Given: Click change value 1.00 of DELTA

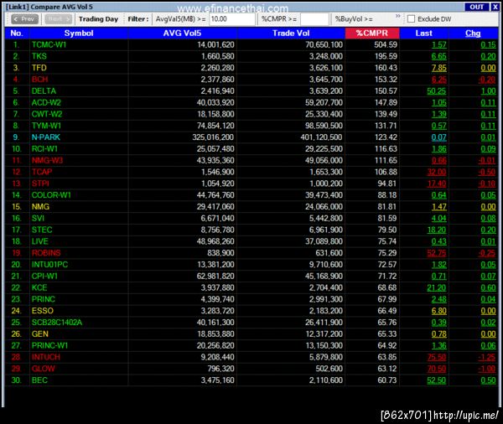Looking at the screenshot, I should pyautogui.click(x=488, y=91).
